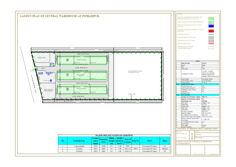Click the 1991 year of construction cell
236x167 pixels.
coord(128,146)
